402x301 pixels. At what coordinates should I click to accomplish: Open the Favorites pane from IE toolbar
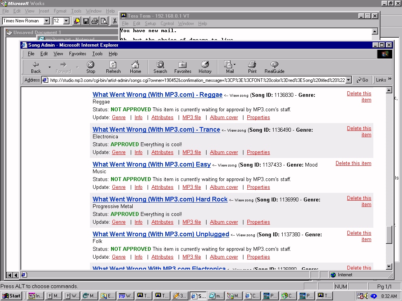[183, 67]
